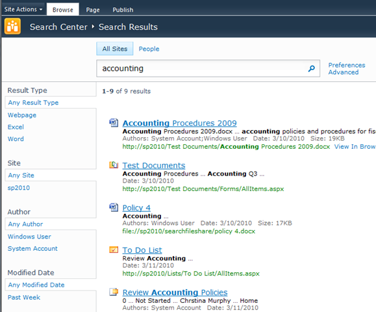Open search Preferences link

pyautogui.click(x=347, y=65)
